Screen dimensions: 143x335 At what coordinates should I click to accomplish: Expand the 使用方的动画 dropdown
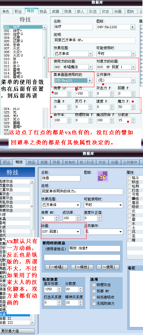tap(90, 67)
